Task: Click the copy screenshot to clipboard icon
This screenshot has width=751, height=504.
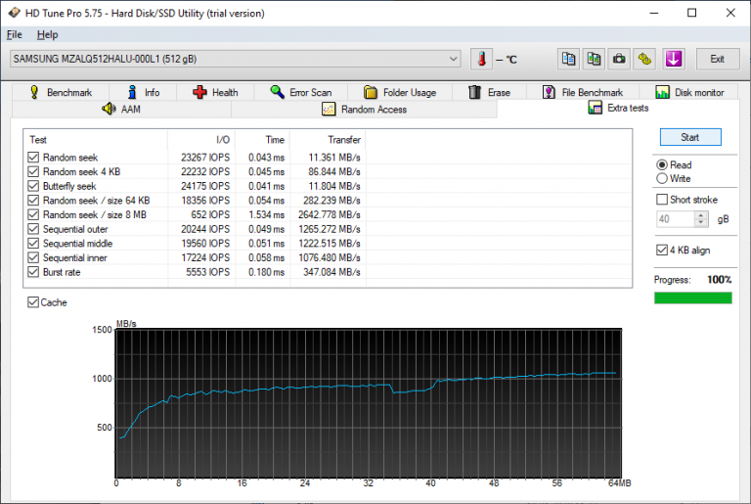Action: click(x=594, y=59)
